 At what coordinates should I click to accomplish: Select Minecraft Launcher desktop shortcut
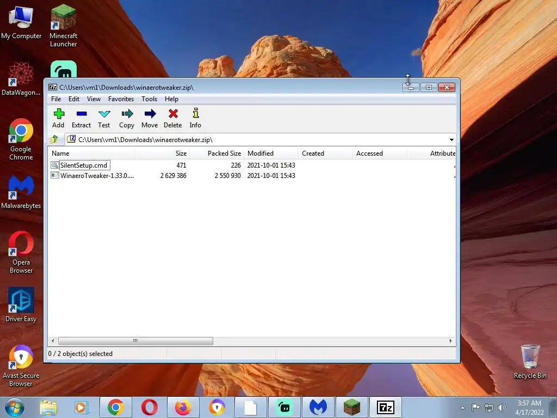pos(63,26)
